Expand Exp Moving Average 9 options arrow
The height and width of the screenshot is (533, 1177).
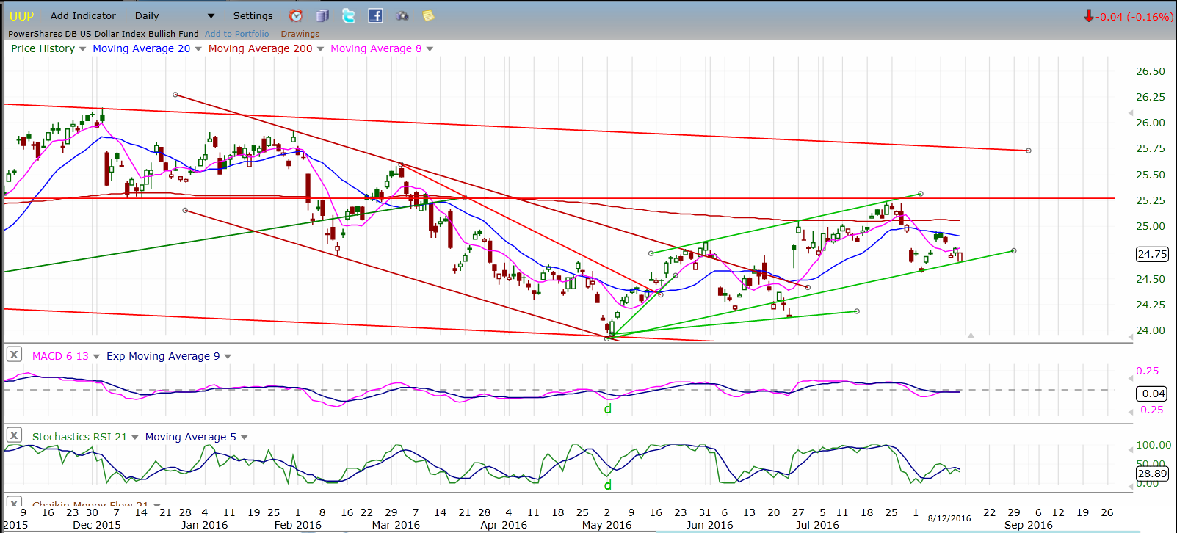[228, 357]
